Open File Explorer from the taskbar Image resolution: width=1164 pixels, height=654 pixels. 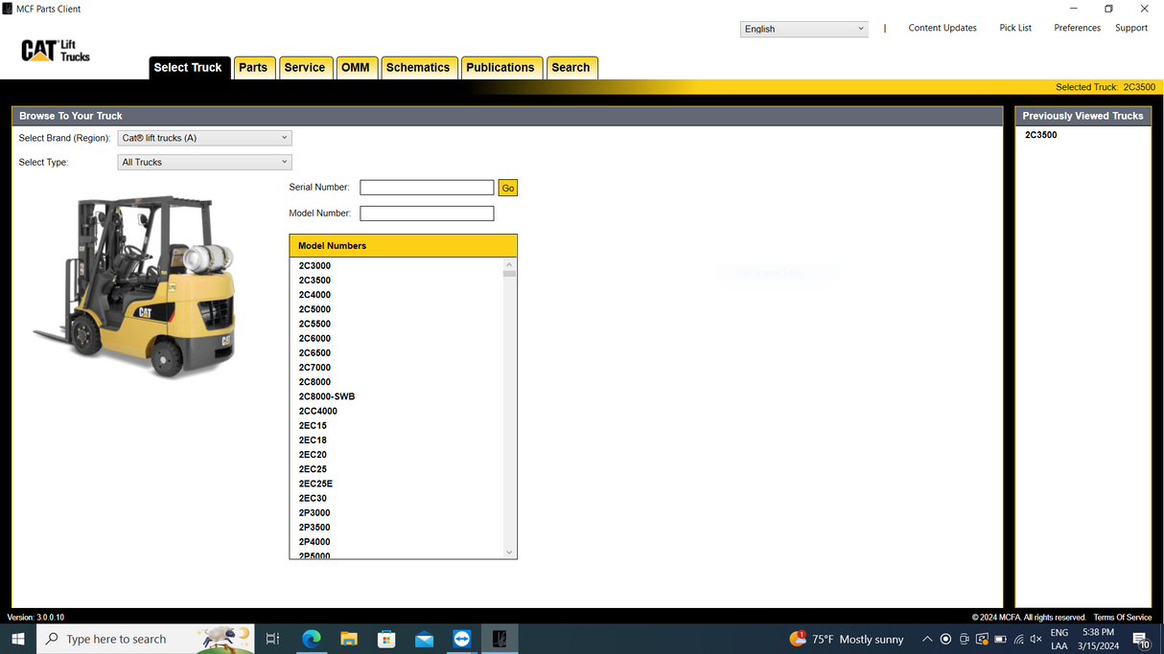349,639
